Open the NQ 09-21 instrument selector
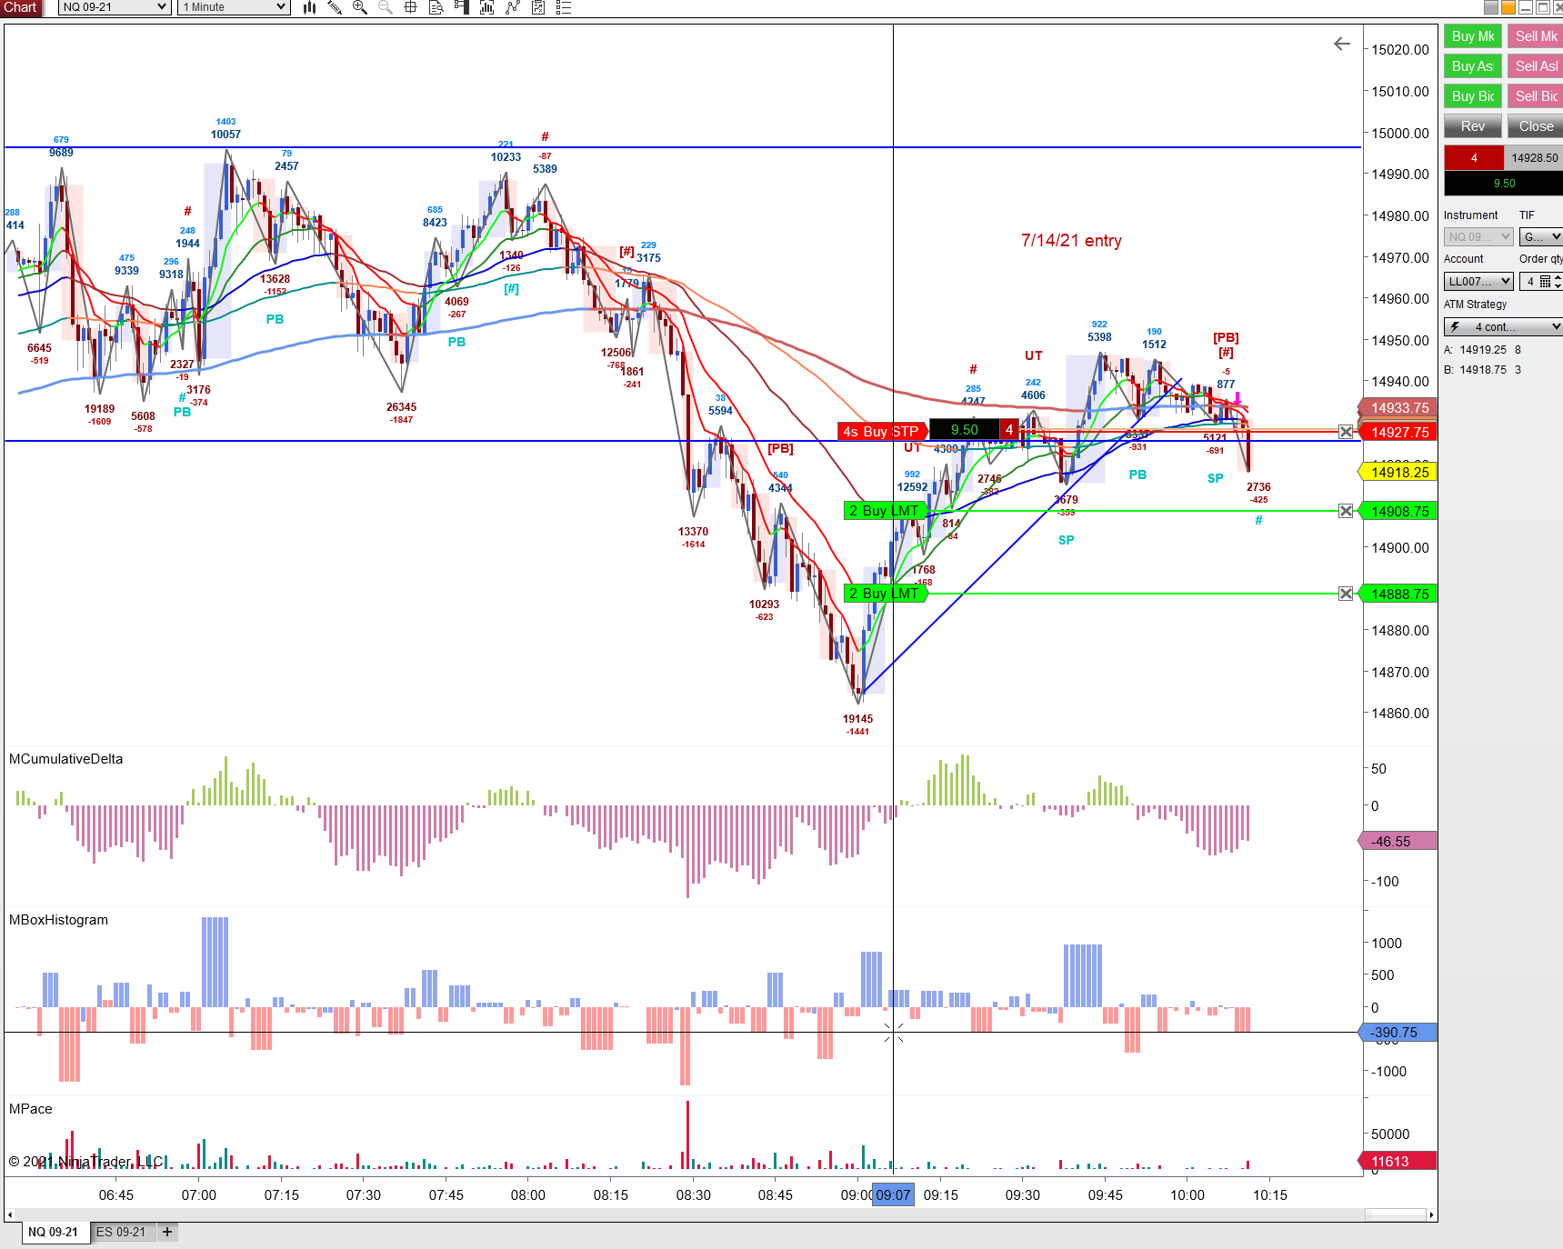The width and height of the screenshot is (1563, 1249). pyautogui.click(x=115, y=7)
